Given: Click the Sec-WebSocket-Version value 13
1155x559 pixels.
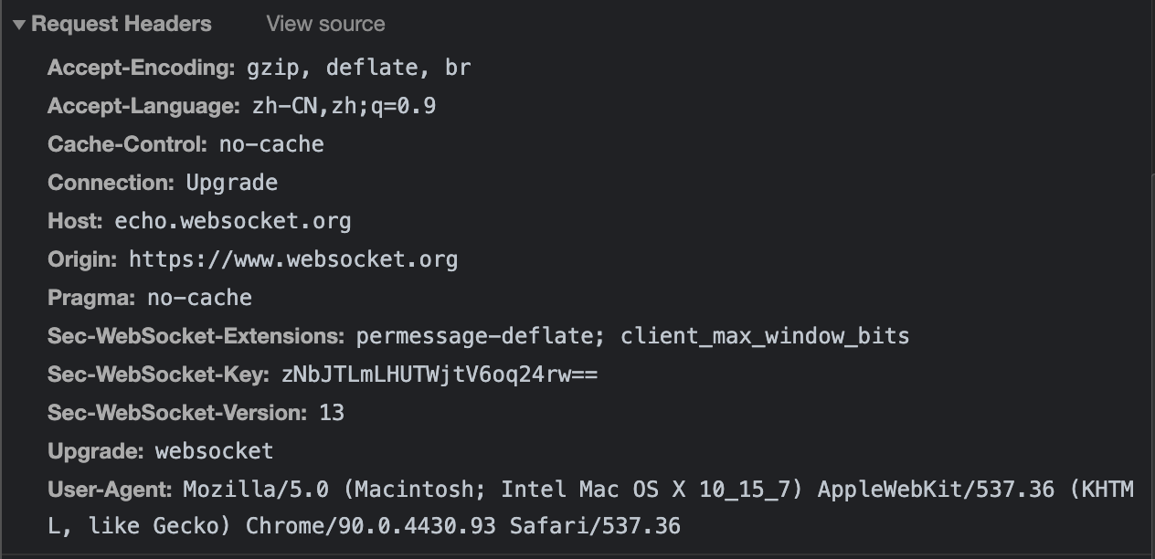Looking at the screenshot, I should click(x=332, y=413).
